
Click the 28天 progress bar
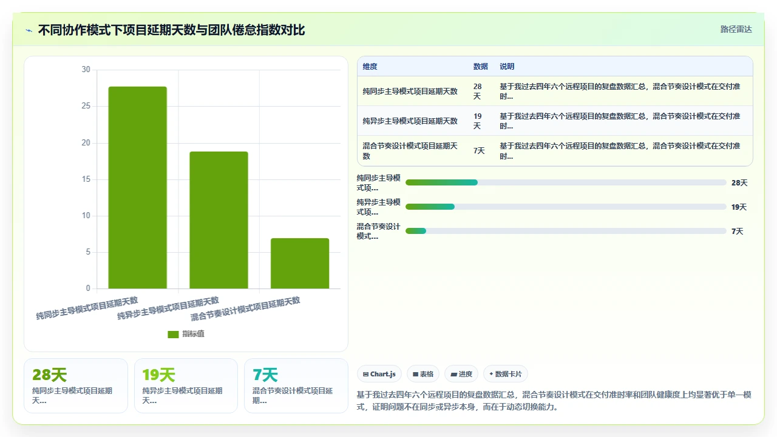tap(566, 182)
